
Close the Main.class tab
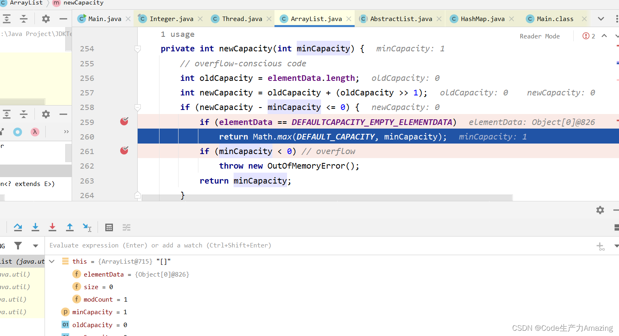(584, 19)
